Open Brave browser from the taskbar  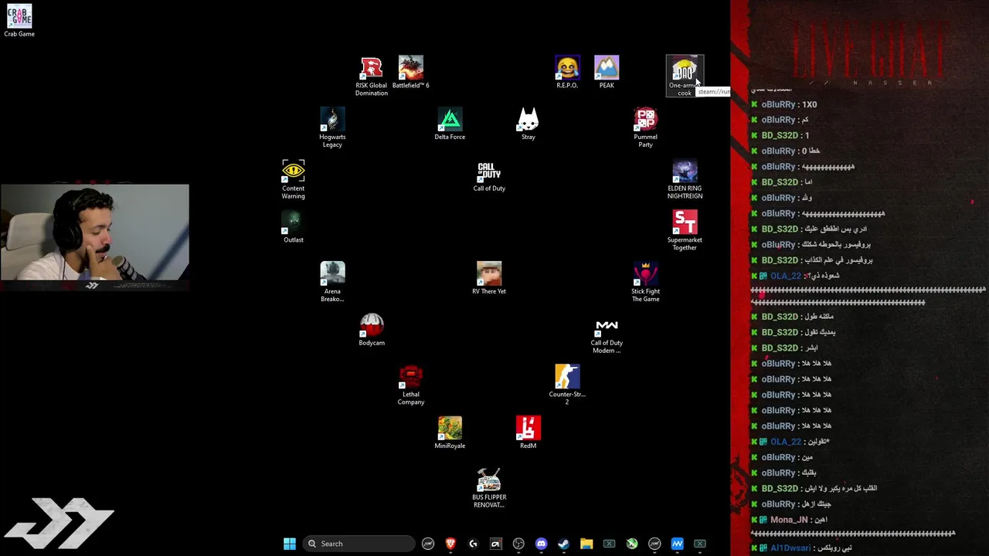click(450, 544)
